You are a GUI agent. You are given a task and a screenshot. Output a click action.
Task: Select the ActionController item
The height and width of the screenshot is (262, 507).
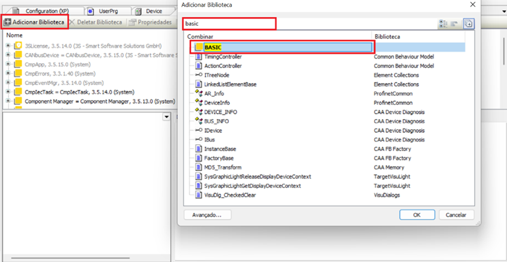(223, 66)
